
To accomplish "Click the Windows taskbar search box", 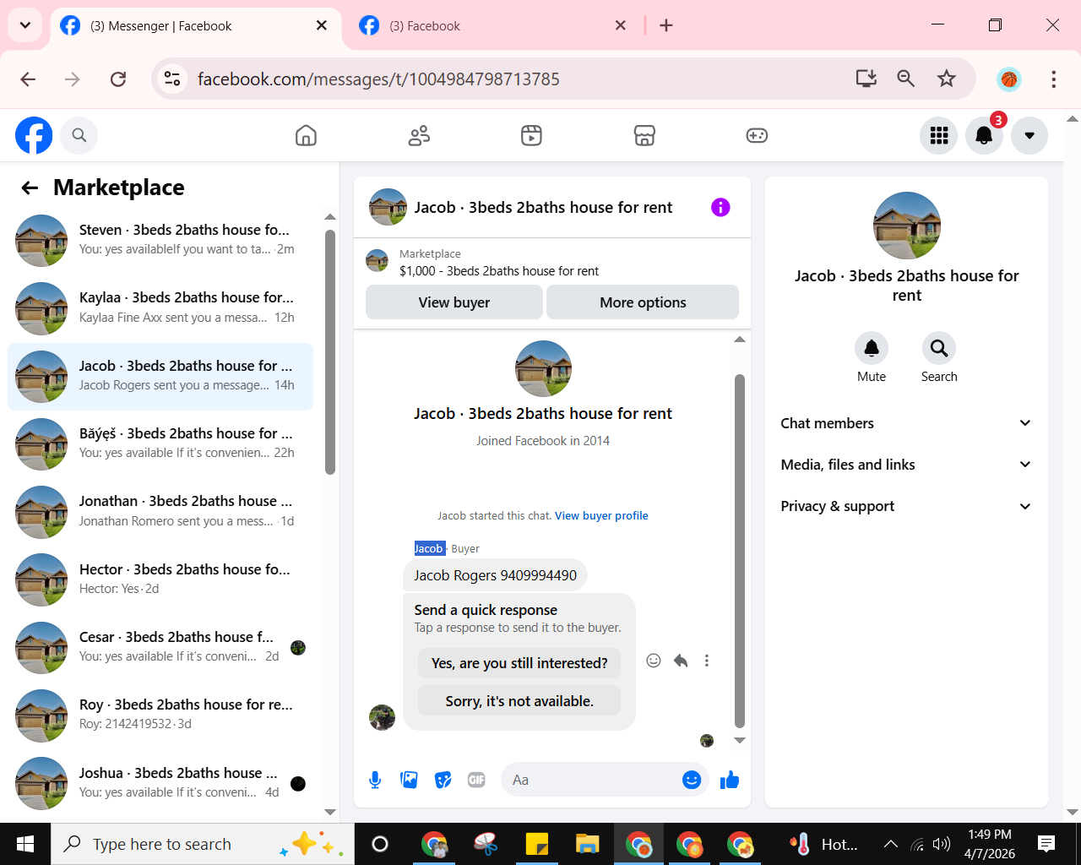I will coord(203,844).
